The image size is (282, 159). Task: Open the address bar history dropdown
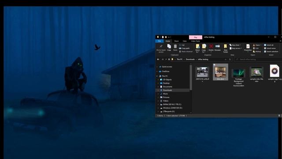click(x=226, y=59)
